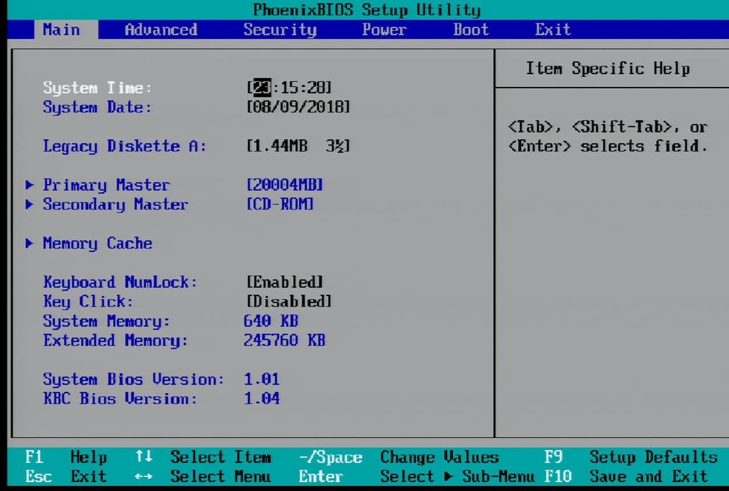This screenshot has width=729, height=491.
Task: Open the Secondary Master submenu label
Action: (116, 205)
